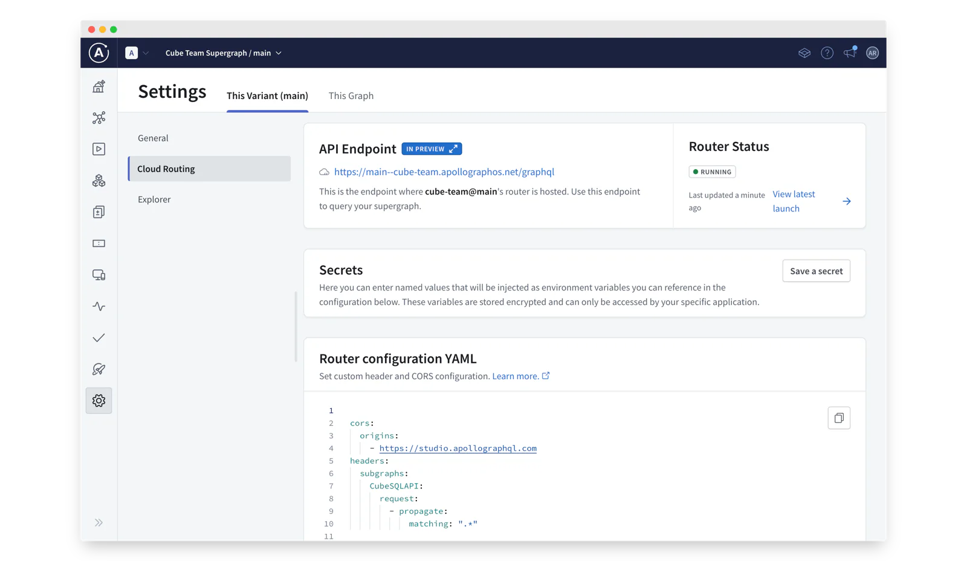Click the studio.apollographql.com URL in YAML
This screenshot has width=967, height=561.
458,448
